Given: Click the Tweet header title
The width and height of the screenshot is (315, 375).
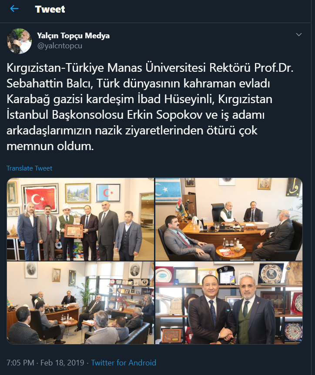Looking at the screenshot, I should [50, 9].
